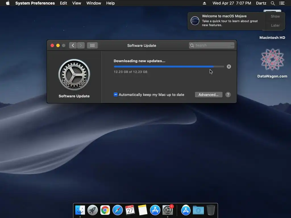Open the Trash in the Dock

[211, 210]
